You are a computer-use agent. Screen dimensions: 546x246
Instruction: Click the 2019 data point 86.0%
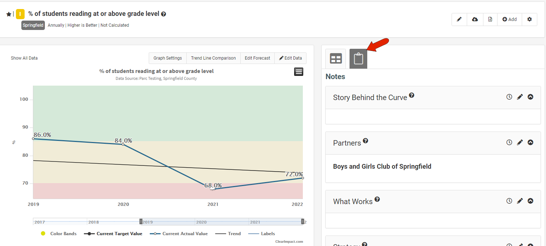[x=33, y=139]
